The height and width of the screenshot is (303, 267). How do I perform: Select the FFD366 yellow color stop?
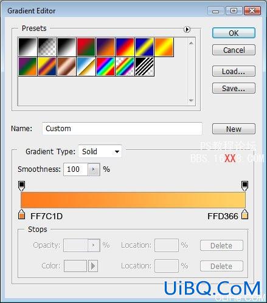pos(244,214)
